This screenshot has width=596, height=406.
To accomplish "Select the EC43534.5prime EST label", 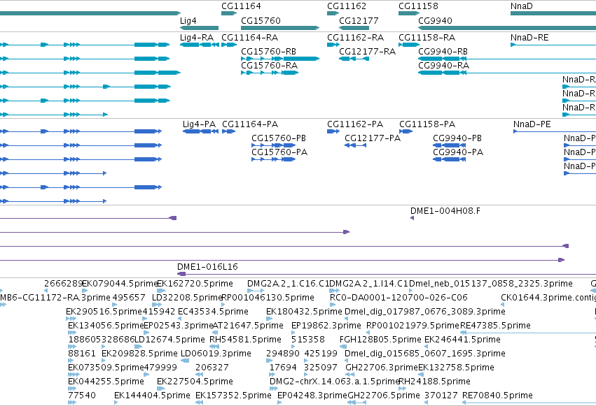I will pyautogui.click(x=213, y=312).
